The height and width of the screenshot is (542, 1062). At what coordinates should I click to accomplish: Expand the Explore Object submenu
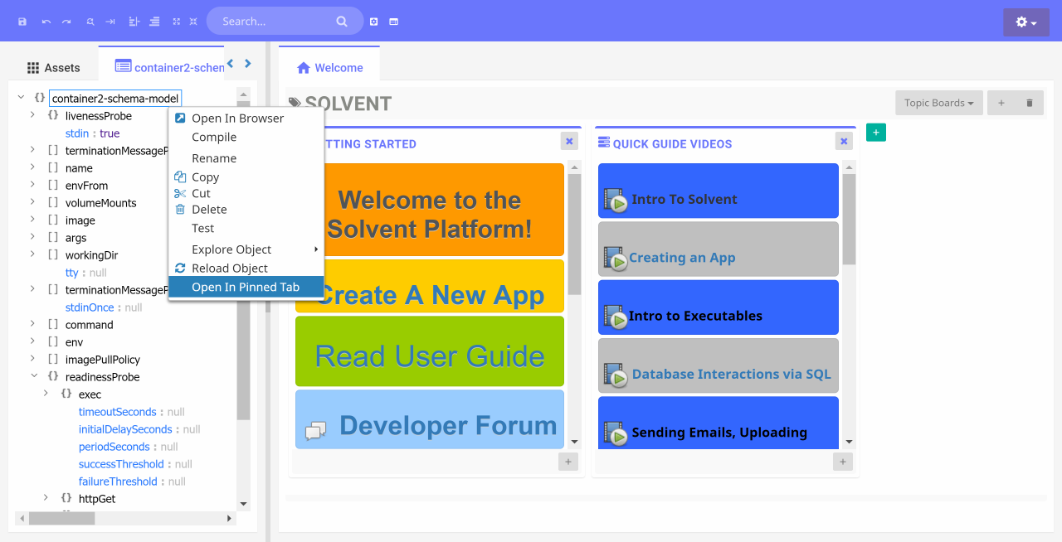[x=246, y=249]
